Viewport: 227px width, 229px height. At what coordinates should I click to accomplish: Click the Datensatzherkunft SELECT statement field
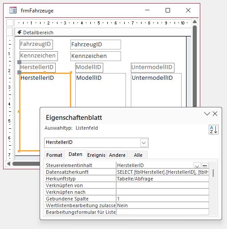tap(162, 172)
